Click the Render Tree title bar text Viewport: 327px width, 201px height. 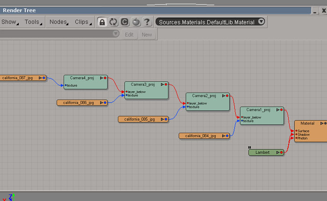tap(19, 10)
